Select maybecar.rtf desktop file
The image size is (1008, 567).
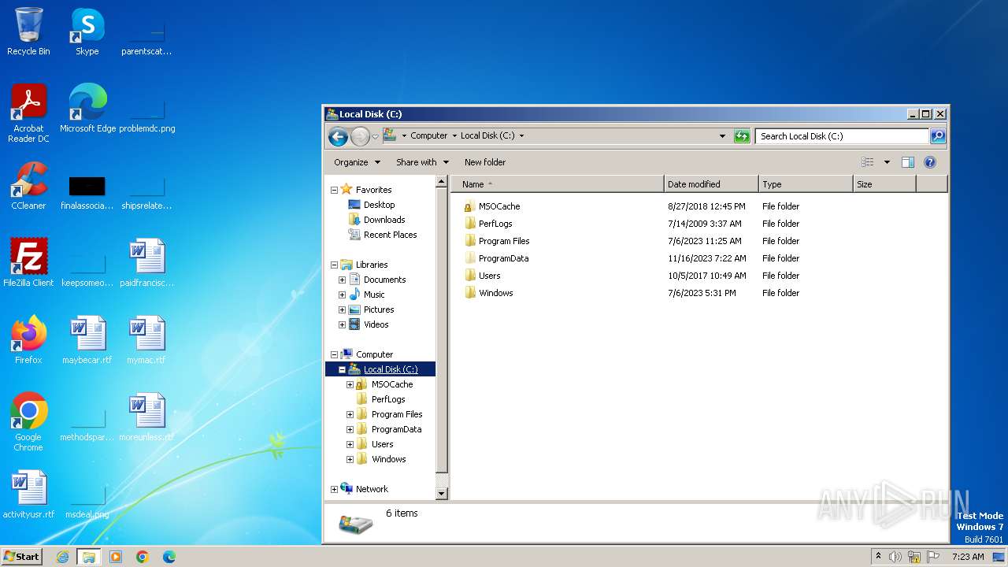click(87, 340)
